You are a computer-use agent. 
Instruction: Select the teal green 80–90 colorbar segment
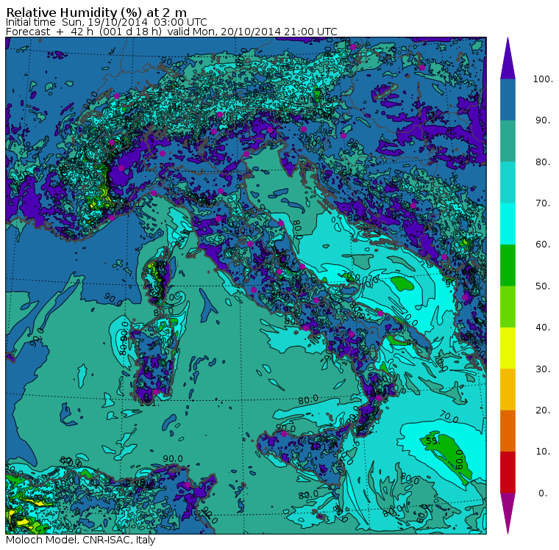coord(508,141)
